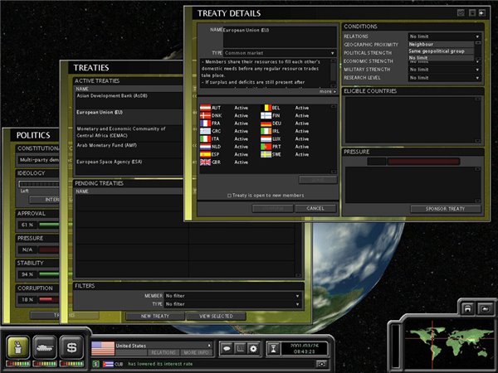Select No limit in proximity list

click(441, 58)
